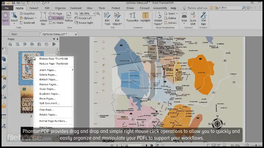This screenshot has height=148, width=264.
Task: Open the attachments paperclip panel
Action: 4,87
